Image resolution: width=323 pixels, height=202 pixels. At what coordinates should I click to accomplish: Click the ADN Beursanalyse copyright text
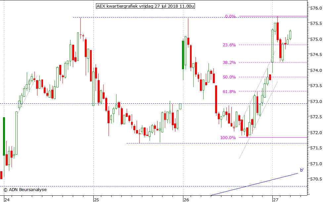coord(25,190)
